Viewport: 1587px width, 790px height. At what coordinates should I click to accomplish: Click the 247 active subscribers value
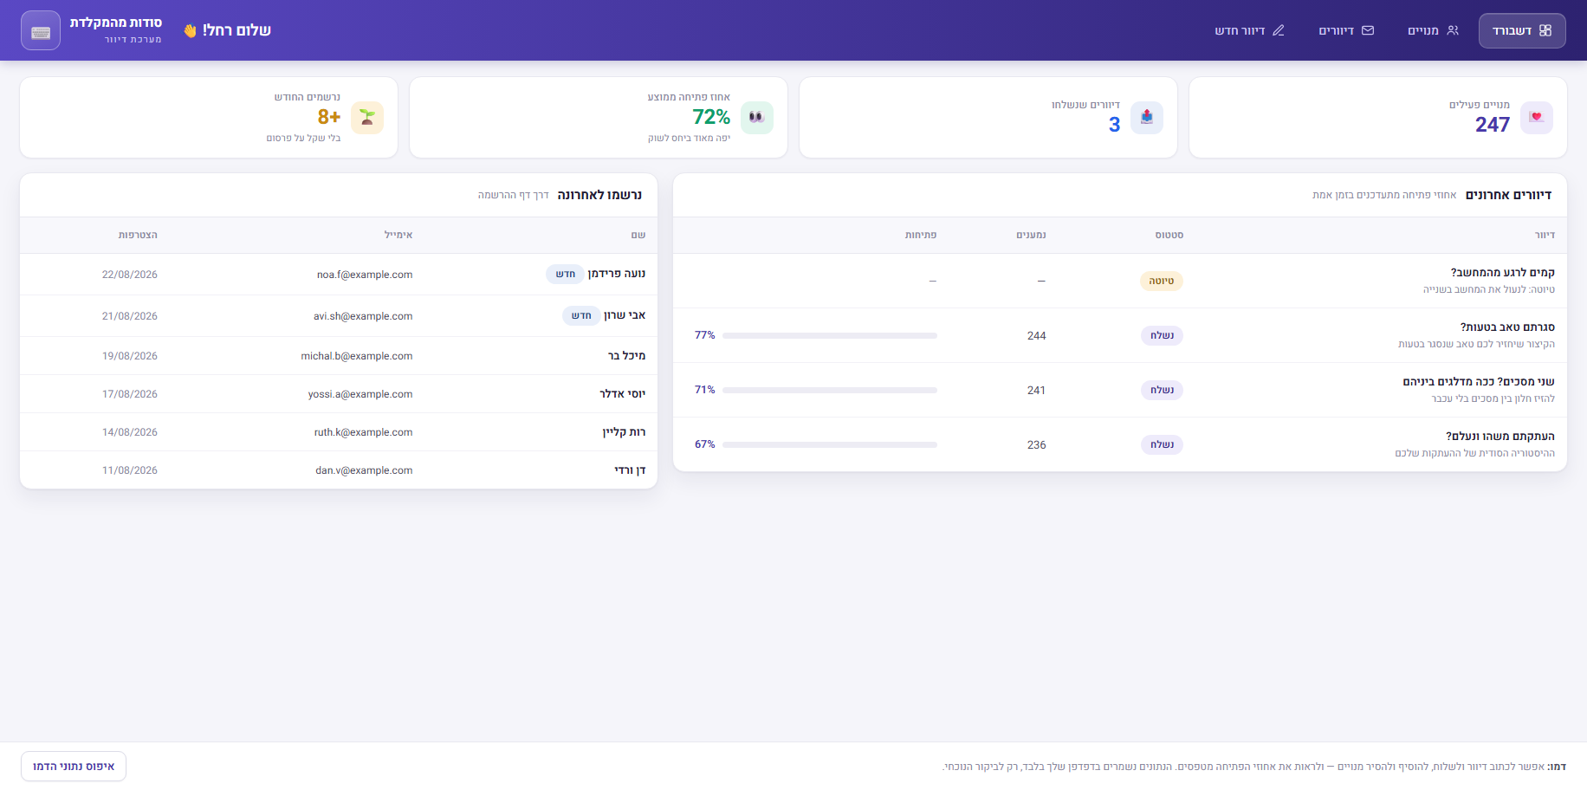point(1493,125)
